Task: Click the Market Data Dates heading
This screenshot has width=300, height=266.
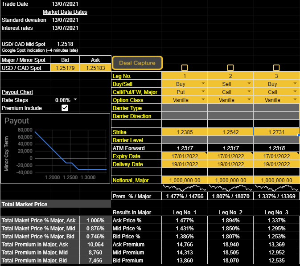Action: pyautogui.click(x=65, y=12)
